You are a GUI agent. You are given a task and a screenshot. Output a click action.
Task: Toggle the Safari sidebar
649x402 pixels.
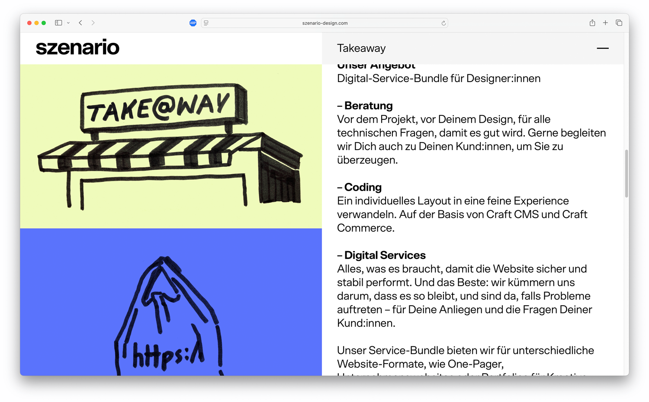click(58, 23)
